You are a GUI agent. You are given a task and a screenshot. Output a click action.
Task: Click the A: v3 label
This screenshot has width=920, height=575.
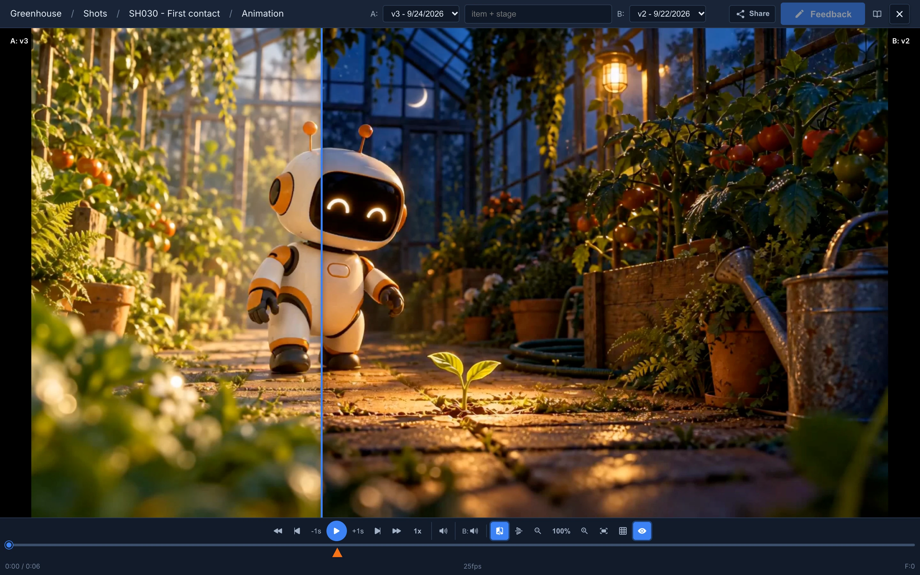[19, 41]
